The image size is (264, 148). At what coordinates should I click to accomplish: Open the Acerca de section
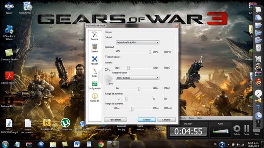point(94,97)
